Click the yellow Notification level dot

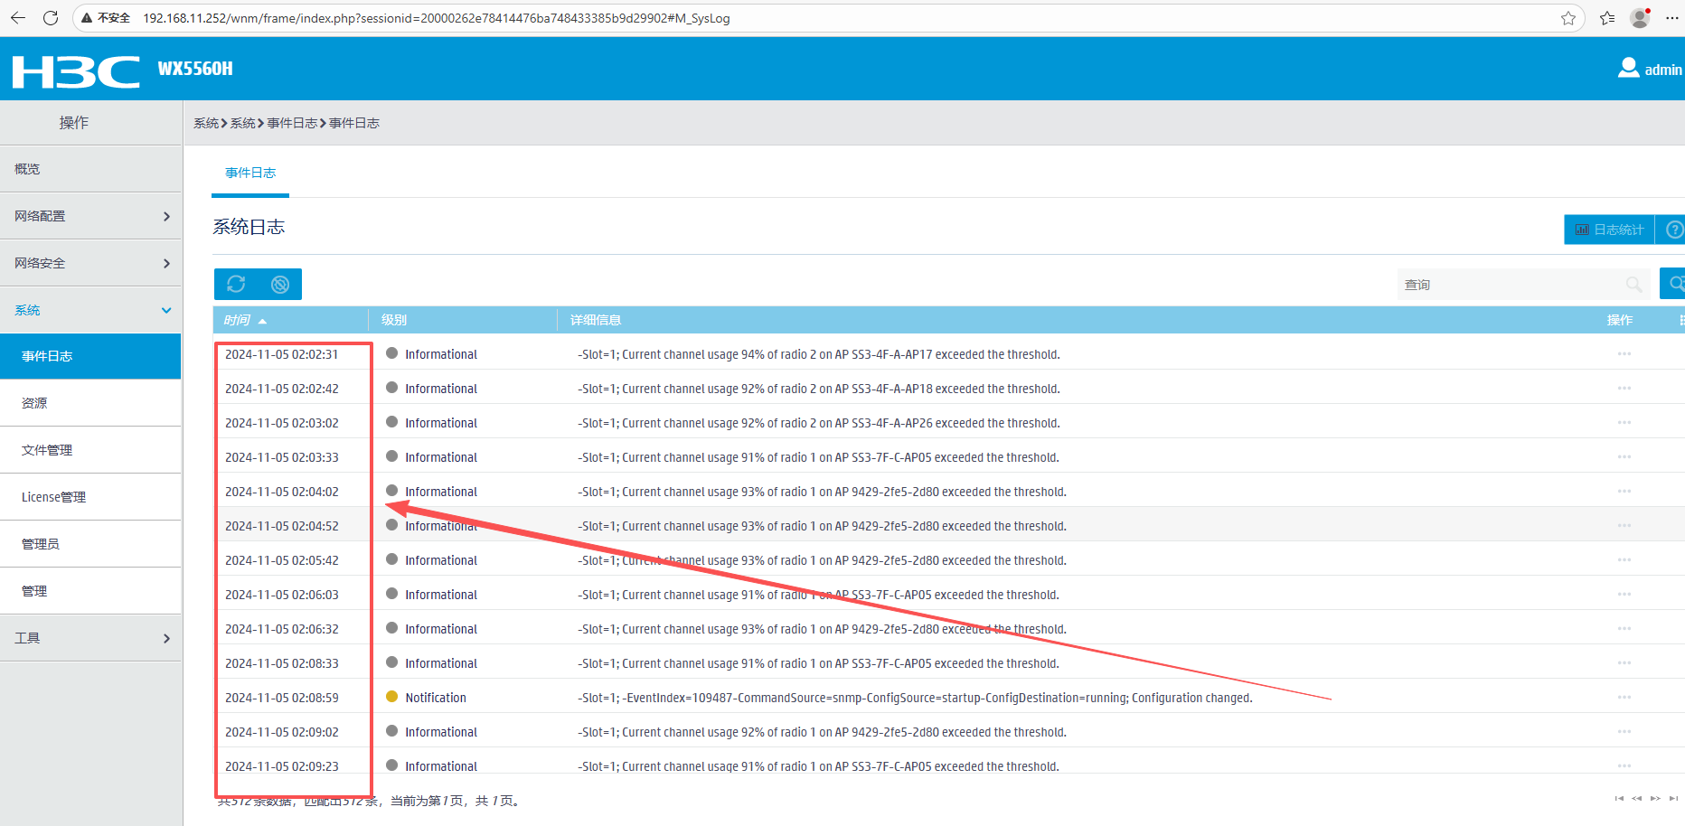click(391, 696)
